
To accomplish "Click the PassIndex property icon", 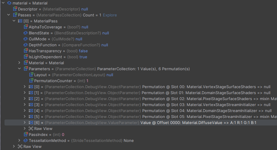I will click(x=26, y=134).
